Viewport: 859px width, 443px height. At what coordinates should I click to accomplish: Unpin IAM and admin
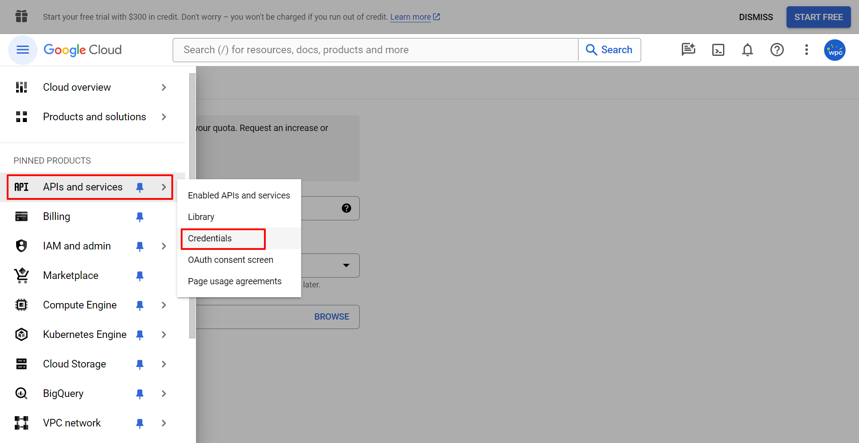[140, 246]
